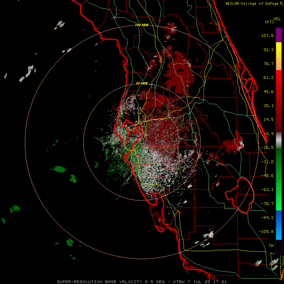This screenshot has height=284, width=284.
Task: Select the -78.7 velocity scale value
Action: click(267, 204)
